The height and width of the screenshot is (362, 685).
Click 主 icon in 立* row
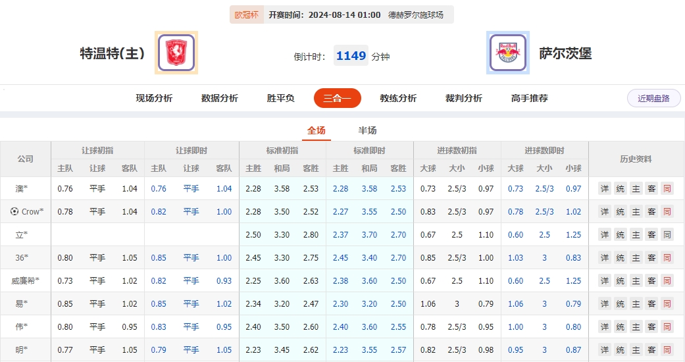[636, 235]
